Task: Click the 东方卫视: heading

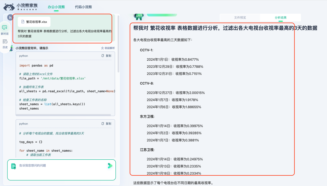Action: pos(147,117)
